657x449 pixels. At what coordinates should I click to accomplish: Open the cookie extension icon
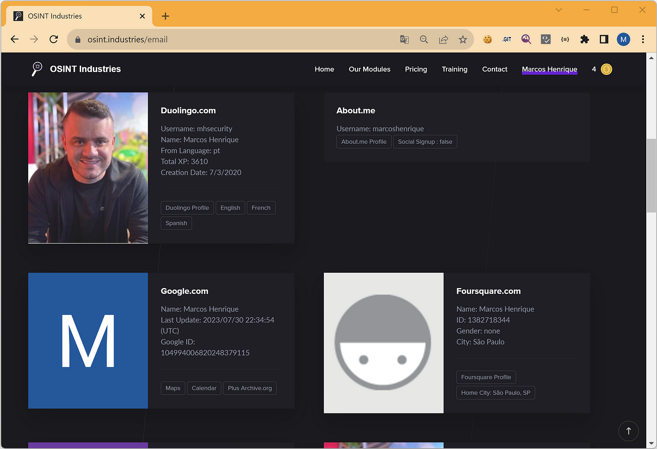(488, 39)
